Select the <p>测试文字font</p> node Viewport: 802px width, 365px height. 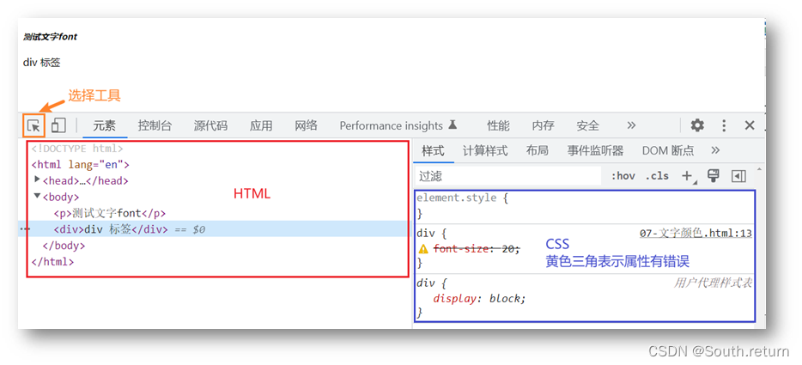click(109, 214)
